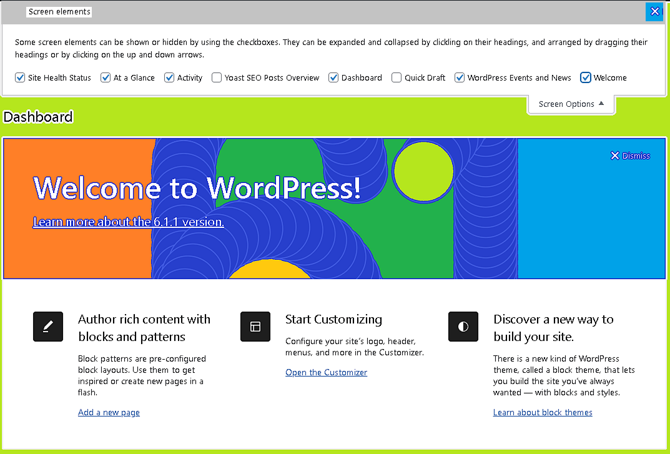The width and height of the screenshot is (670, 454).
Task: Uncheck WordPress Events and News checkbox
Action: tap(460, 77)
